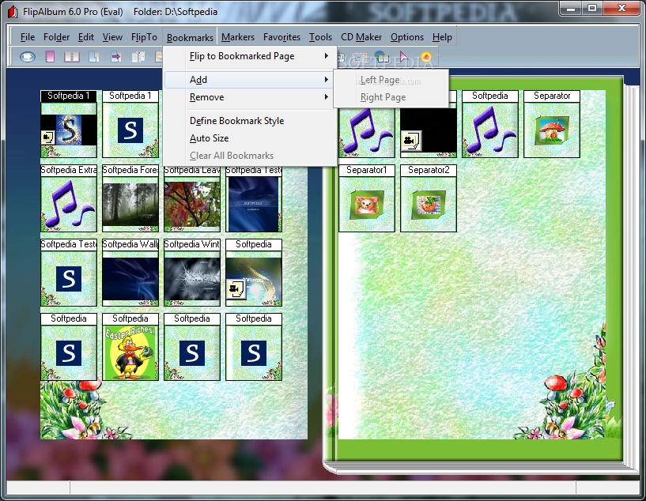Close the open Bookmarks menu
Viewport: 646px width, 501px height.
[190, 37]
